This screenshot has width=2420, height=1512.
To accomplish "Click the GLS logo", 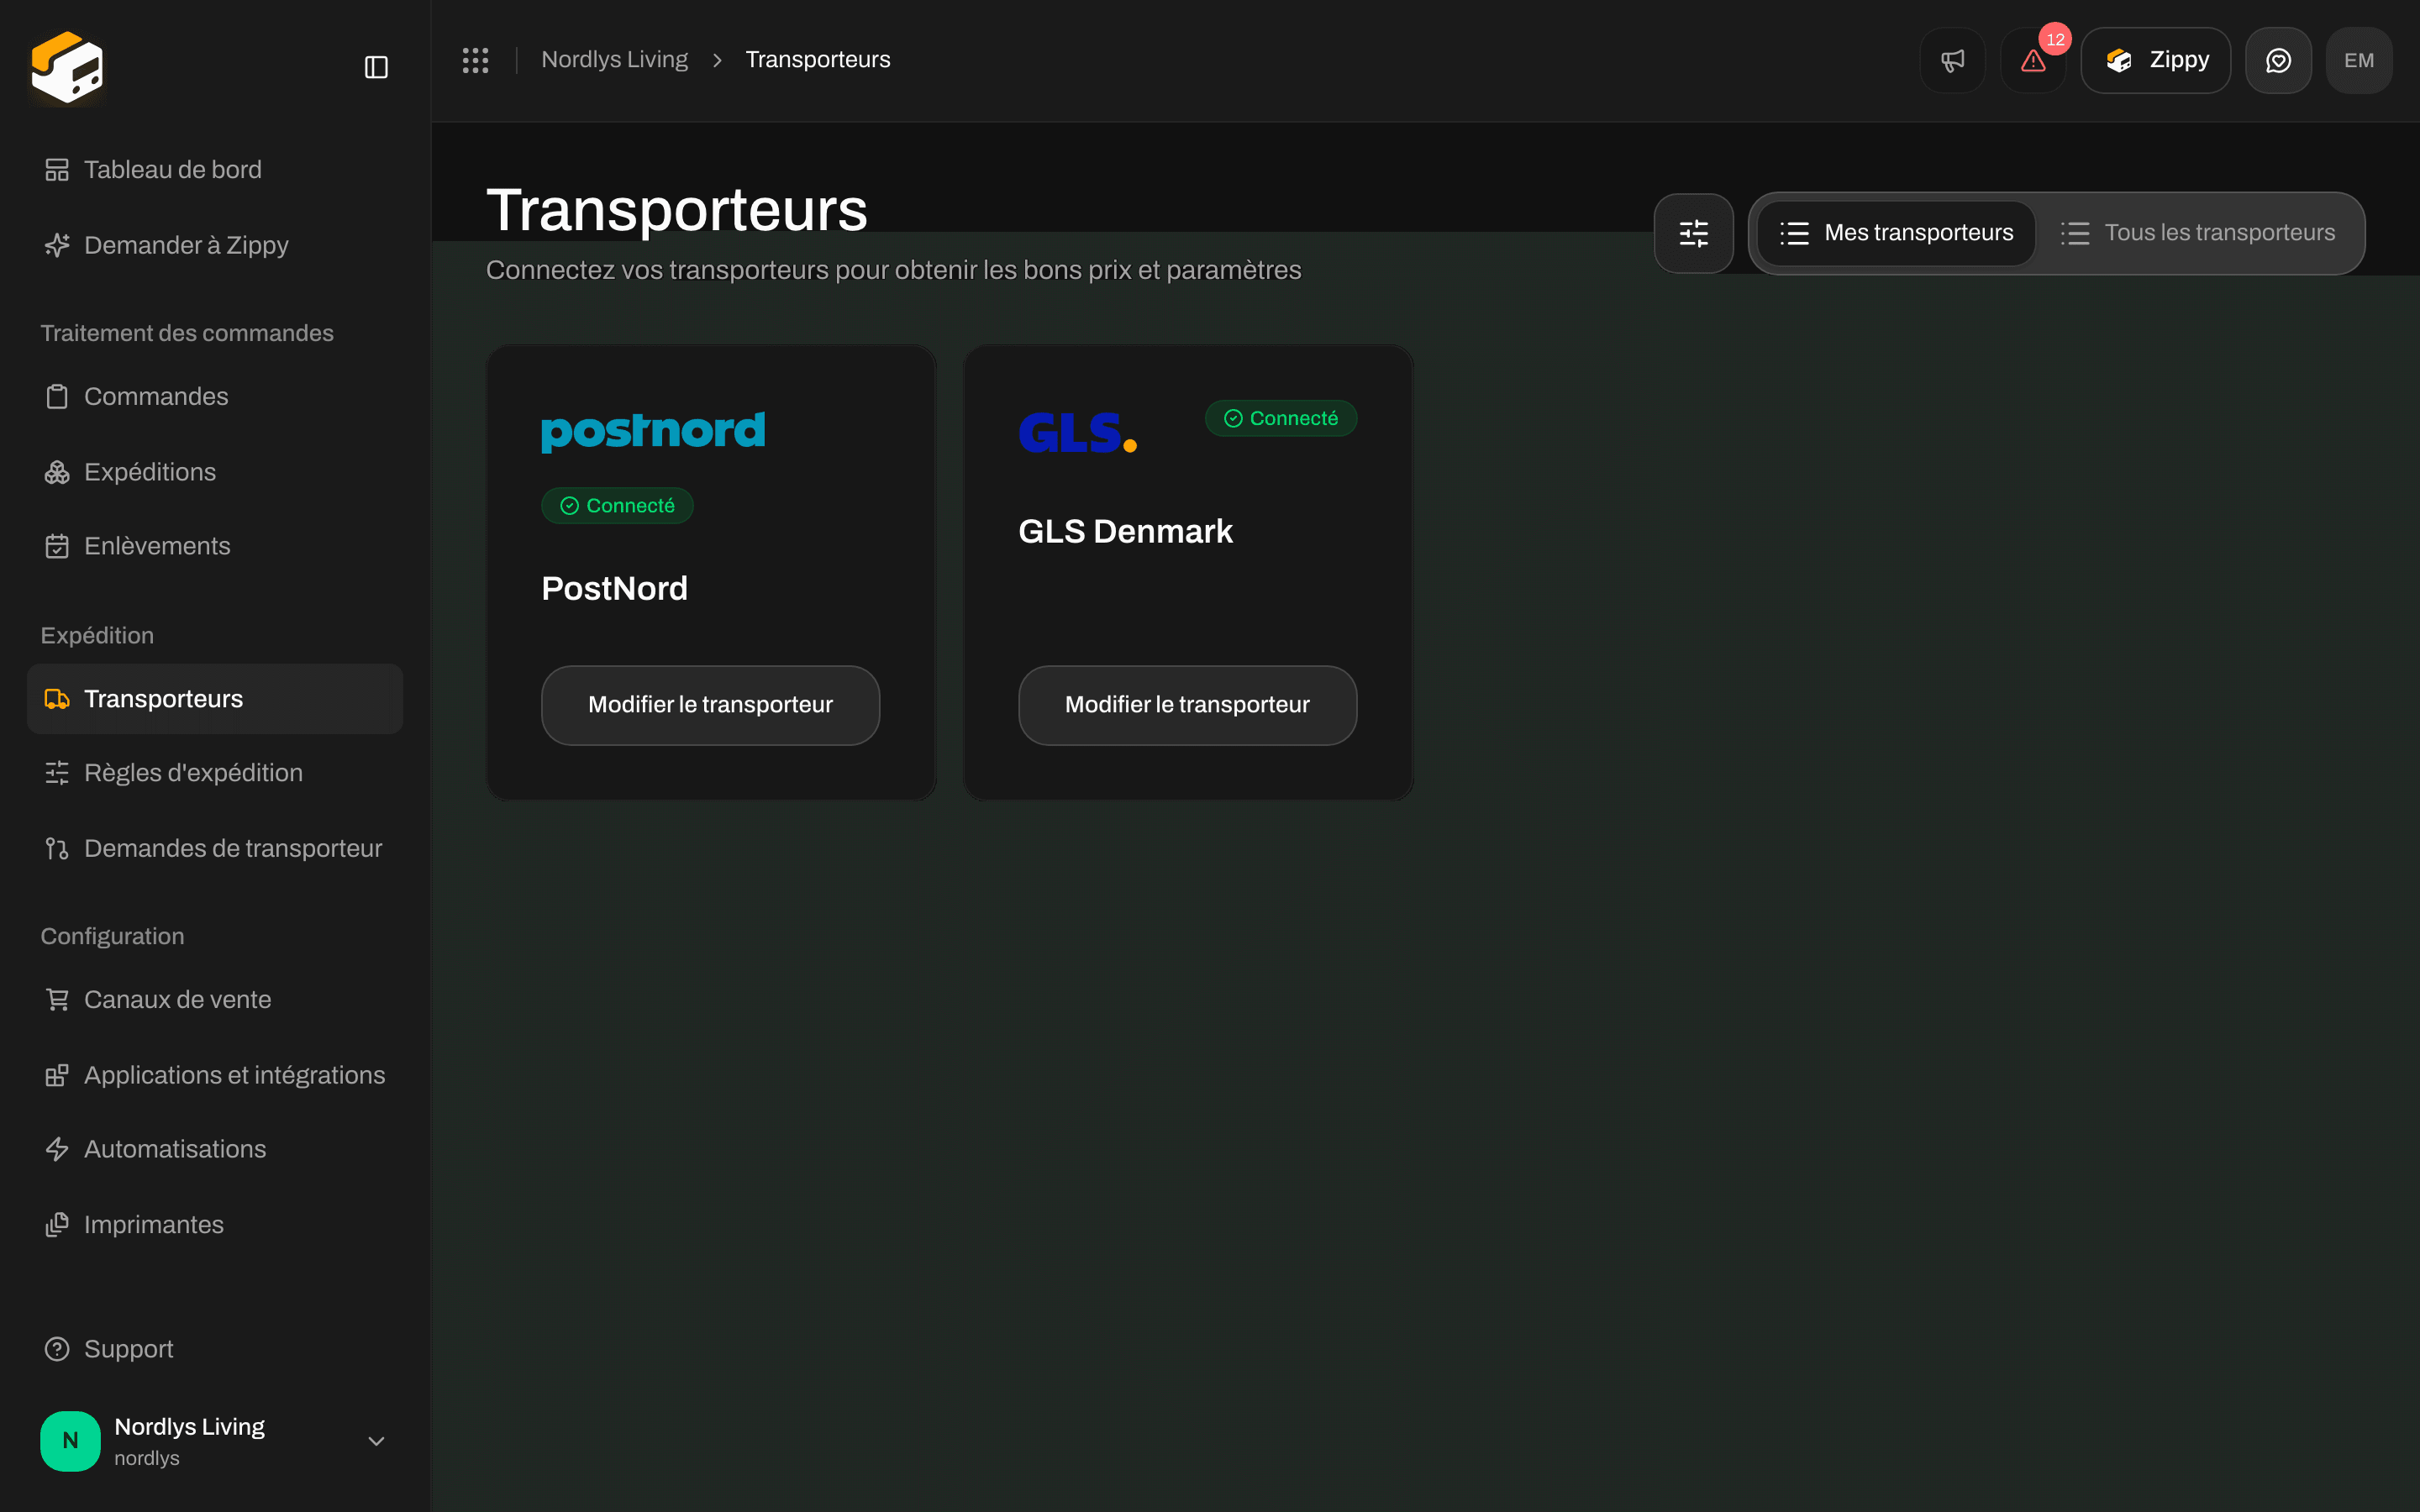I will [1077, 432].
